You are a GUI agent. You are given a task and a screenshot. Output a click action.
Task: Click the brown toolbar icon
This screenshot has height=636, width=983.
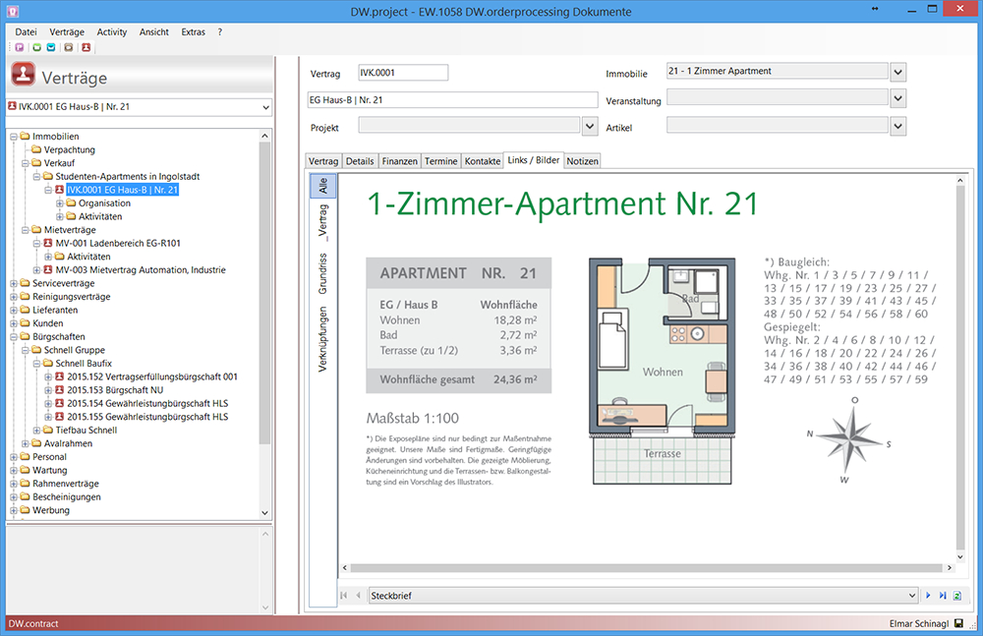[69, 47]
